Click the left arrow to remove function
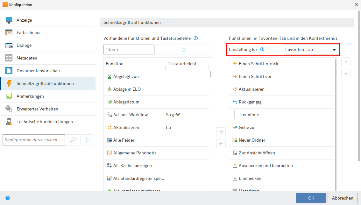The width and height of the screenshot is (361, 205). (221, 144)
